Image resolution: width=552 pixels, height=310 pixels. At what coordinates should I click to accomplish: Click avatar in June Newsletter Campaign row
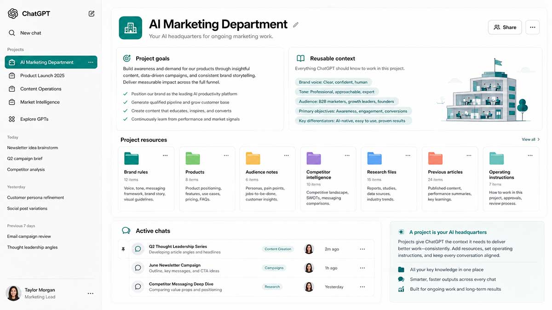(309, 268)
